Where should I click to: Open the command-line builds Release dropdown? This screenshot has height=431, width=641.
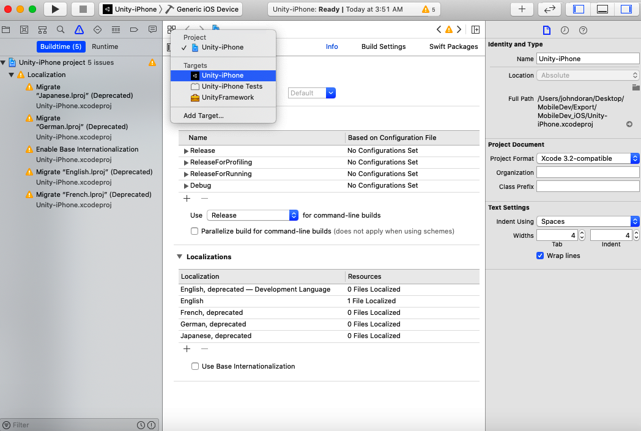pyautogui.click(x=253, y=215)
